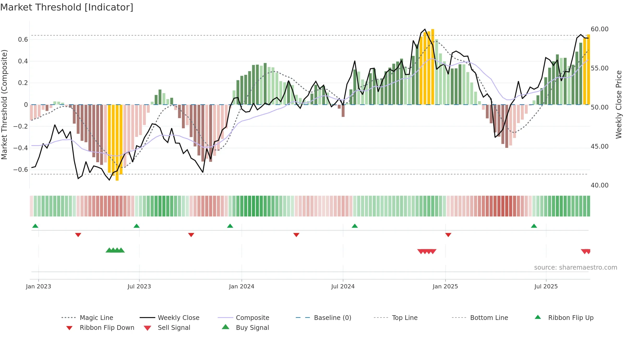Image resolution: width=626 pixels, height=352 pixels.
Task: Toggle the Composite legend entry
Action: pyautogui.click(x=243, y=318)
